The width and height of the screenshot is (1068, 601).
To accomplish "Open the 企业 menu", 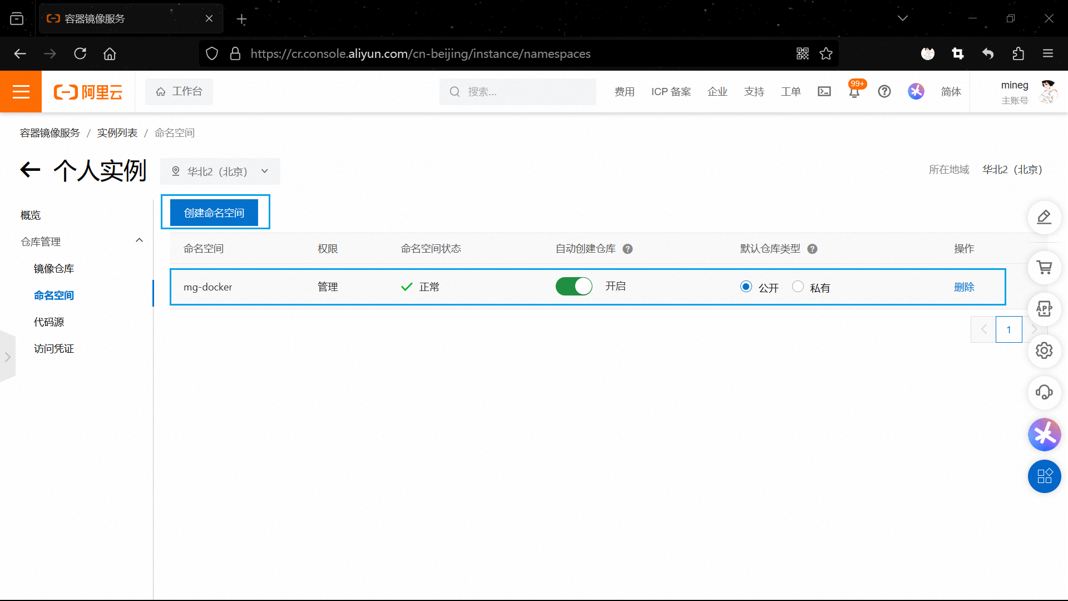I will pos(718,92).
